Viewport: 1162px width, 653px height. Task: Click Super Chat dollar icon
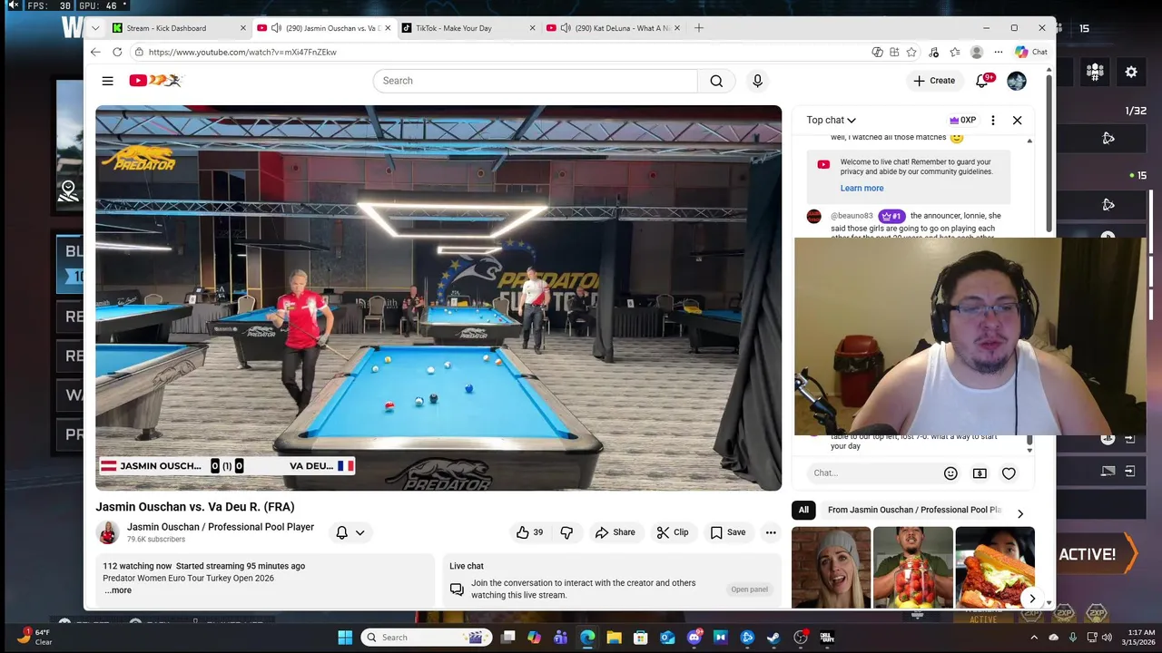tap(980, 473)
